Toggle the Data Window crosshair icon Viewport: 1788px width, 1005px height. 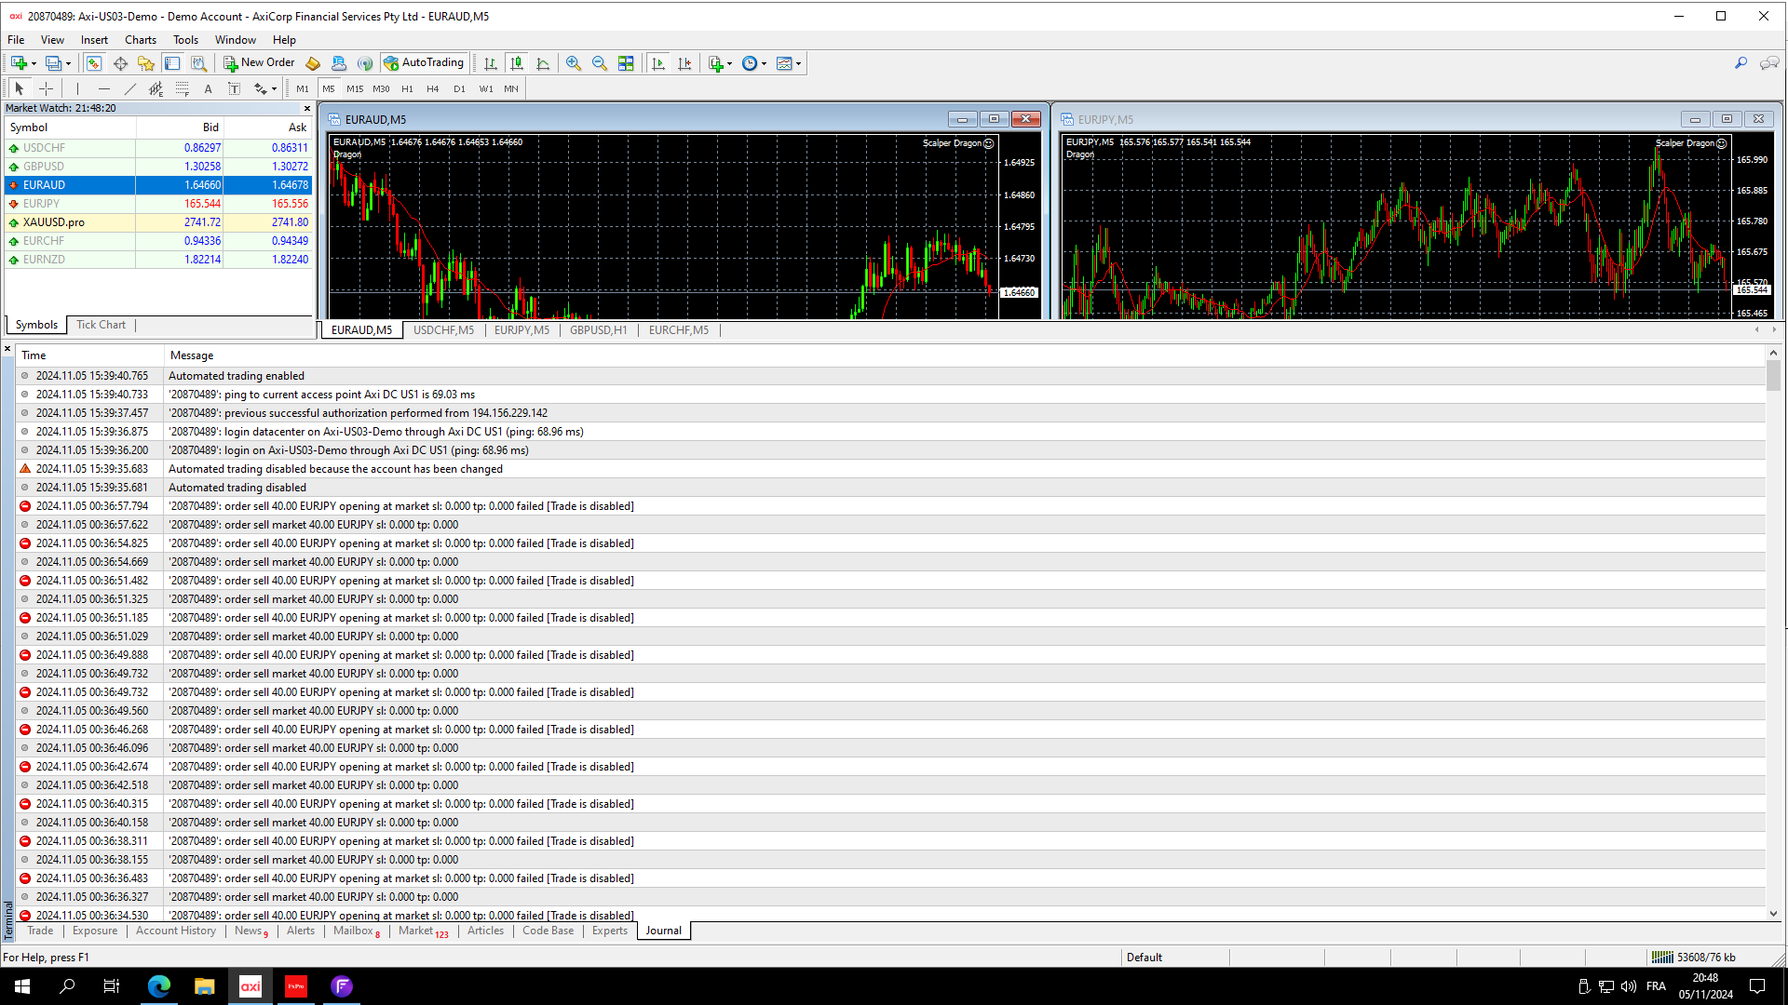point(120,63)
